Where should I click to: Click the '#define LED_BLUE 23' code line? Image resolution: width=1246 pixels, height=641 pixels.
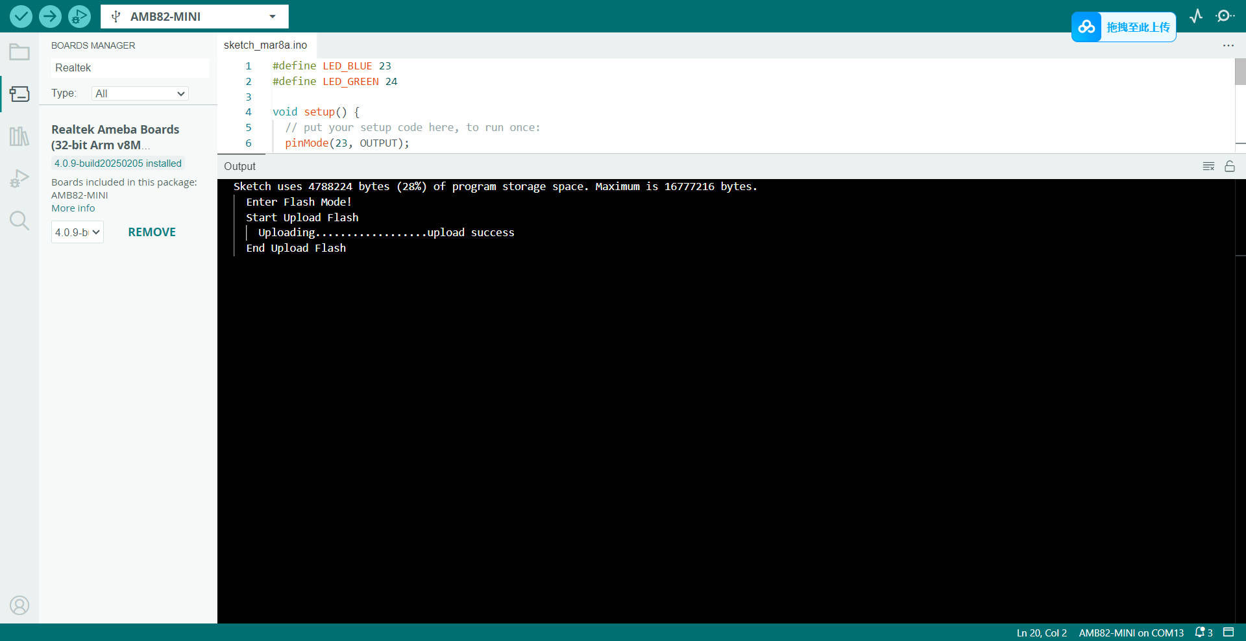[332, 66]
